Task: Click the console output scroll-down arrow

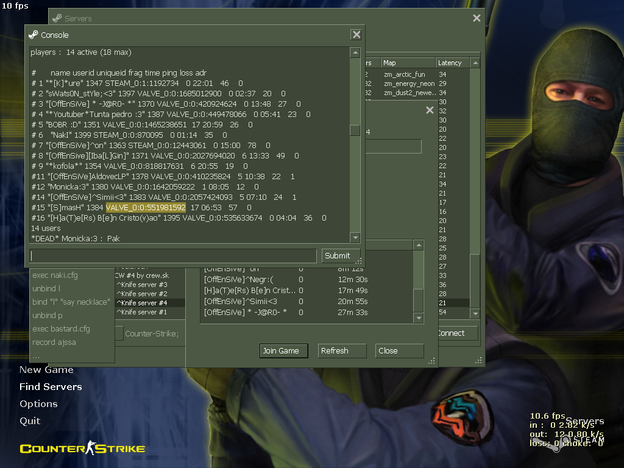Action: coord(355,238)
